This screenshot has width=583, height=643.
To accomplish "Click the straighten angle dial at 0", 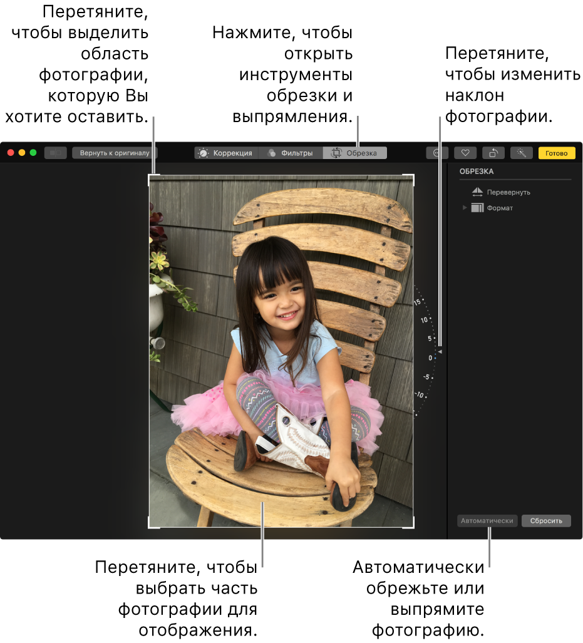I will coord(430,358).
